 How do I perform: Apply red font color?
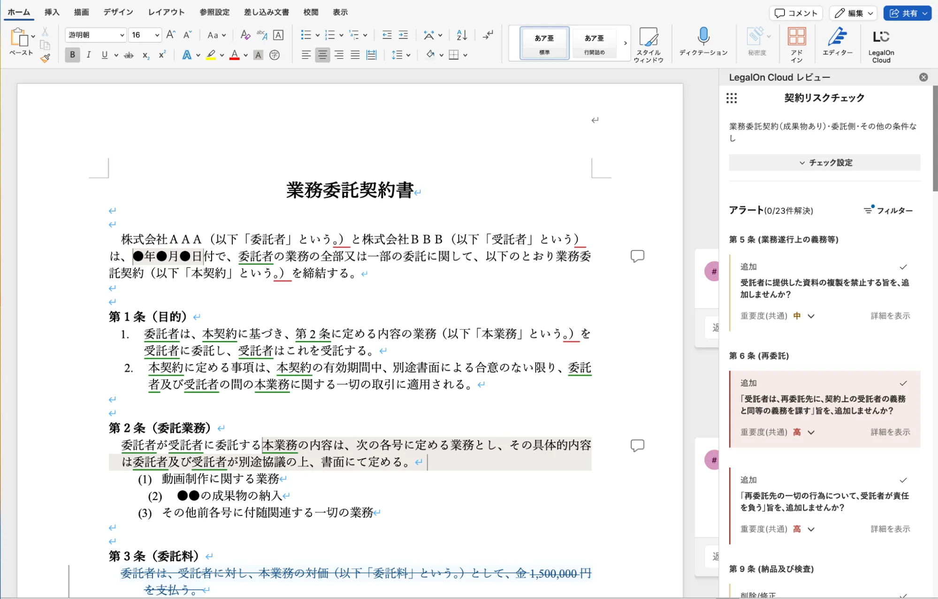[x=235, y=55]
